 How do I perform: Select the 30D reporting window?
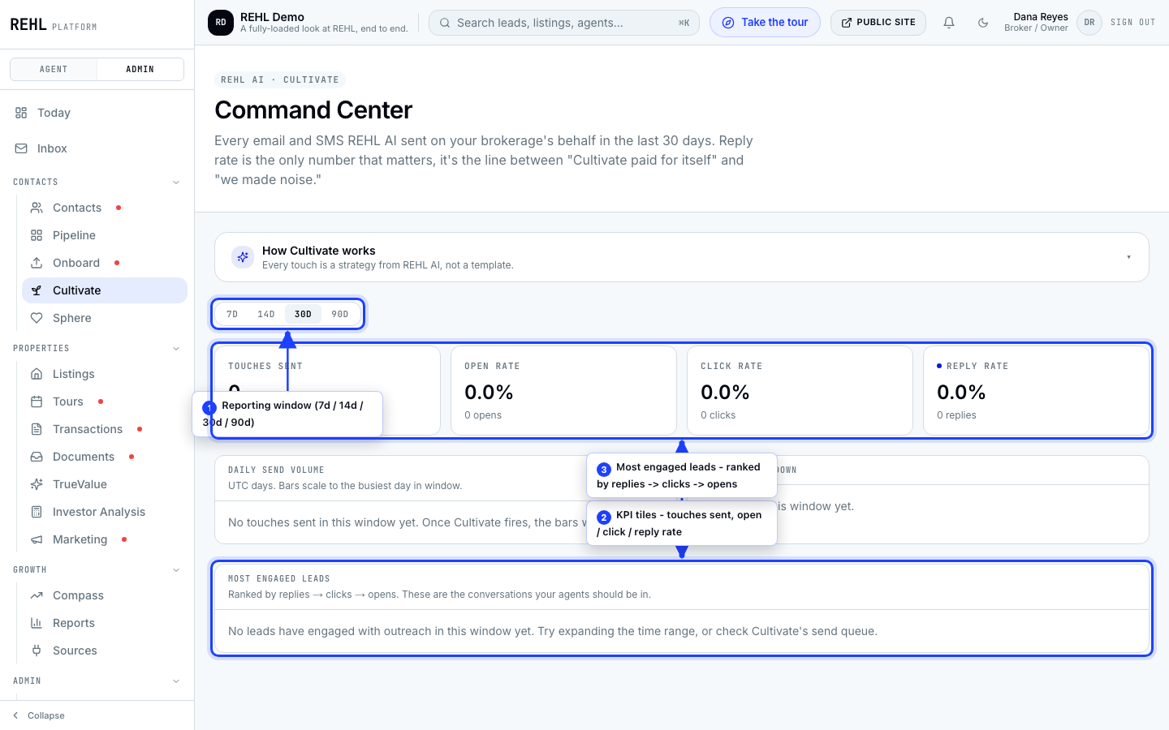pyautogui.click(x=303, y=314)
